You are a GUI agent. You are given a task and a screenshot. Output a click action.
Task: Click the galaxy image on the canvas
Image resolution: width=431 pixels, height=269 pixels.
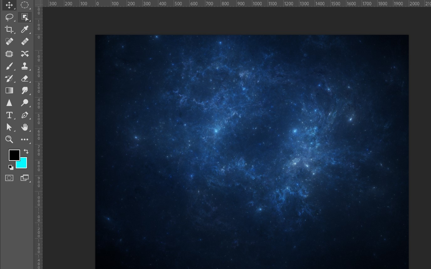[x=252, y=152]
